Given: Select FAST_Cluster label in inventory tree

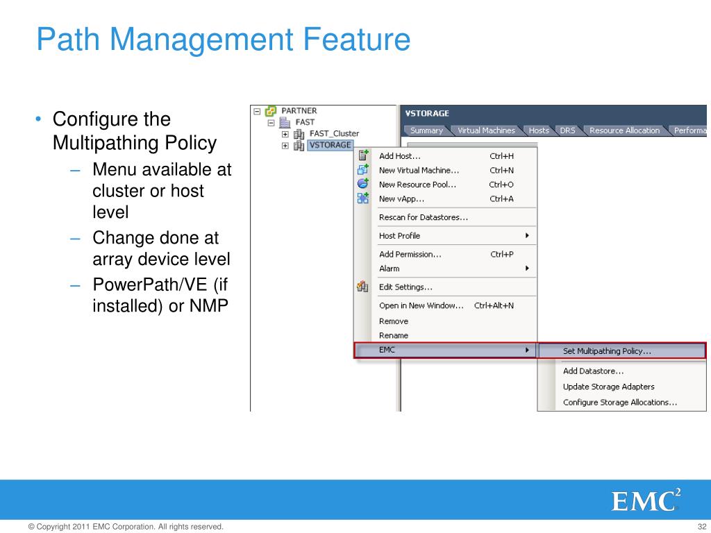Looking at the screenshot, I should pos(334,133).
